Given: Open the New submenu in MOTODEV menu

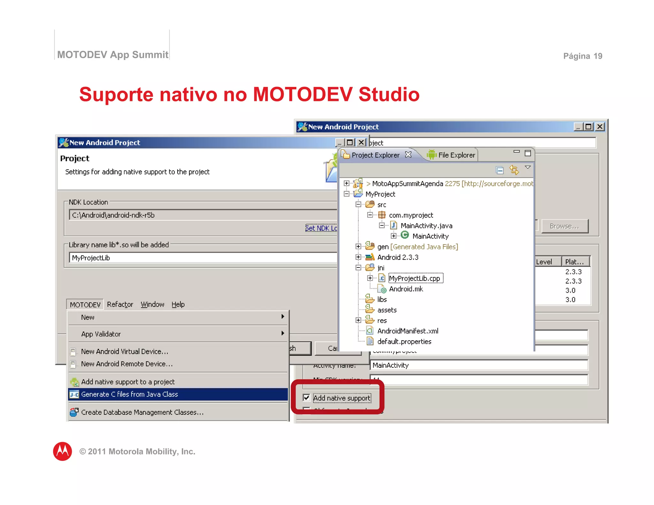Looking at the screenshot, I should click(x=178, y=317).
